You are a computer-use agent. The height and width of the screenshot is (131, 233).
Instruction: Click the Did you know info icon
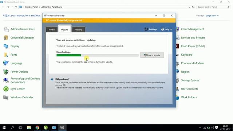(52, 79)
